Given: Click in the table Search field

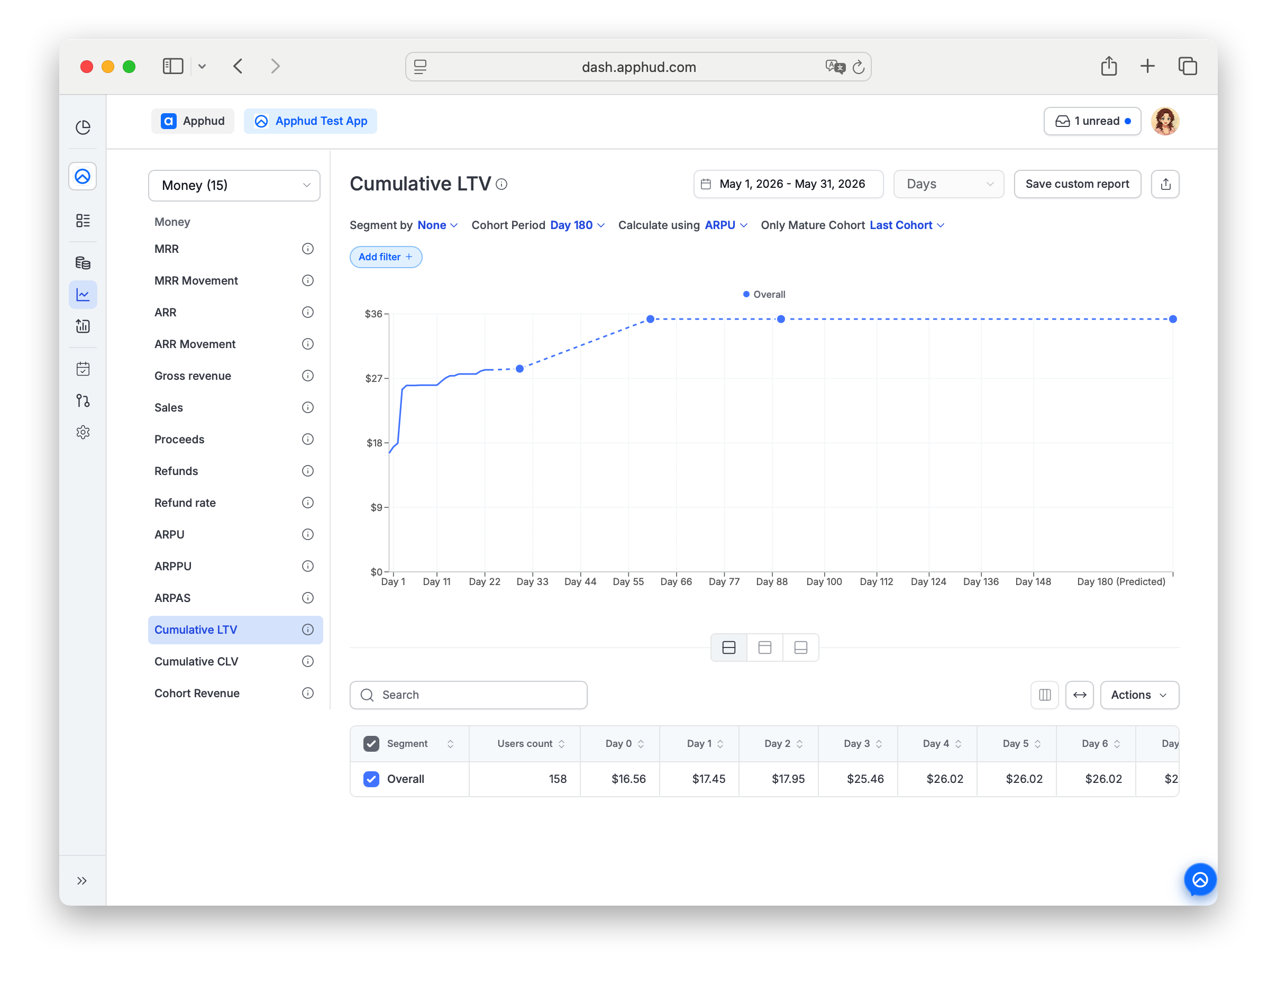Looking at the screenshot, I should click(x=468, y=695).
